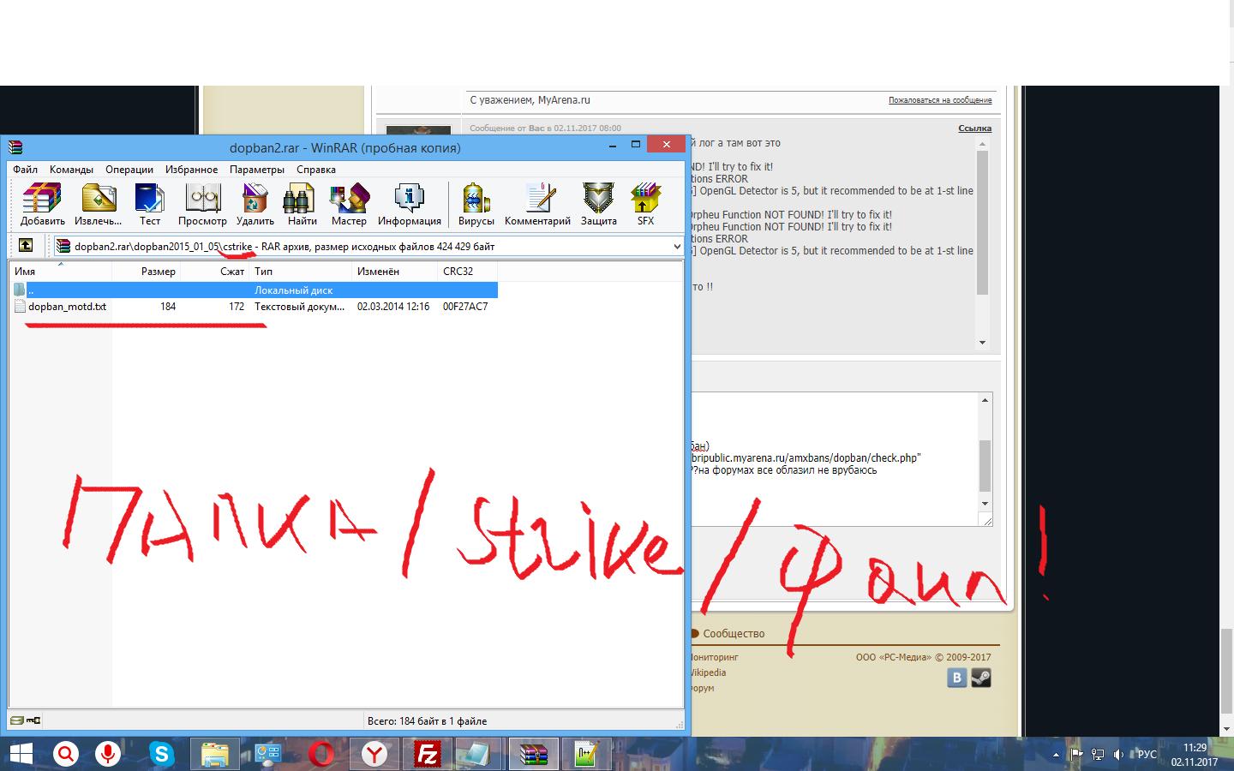Sort file list by Тип column
Screen dimensions: 1234x771
tap(301, 272)
